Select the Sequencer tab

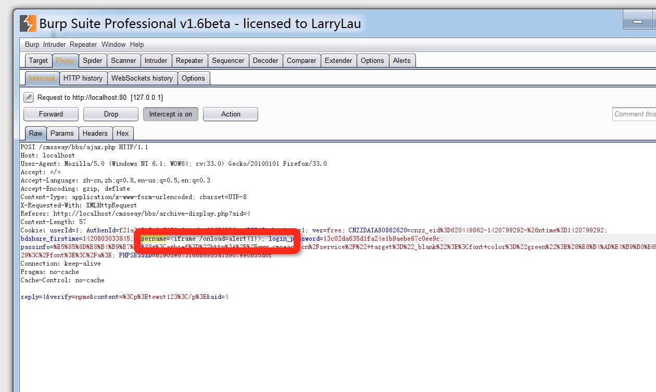(x=228, y=60)
